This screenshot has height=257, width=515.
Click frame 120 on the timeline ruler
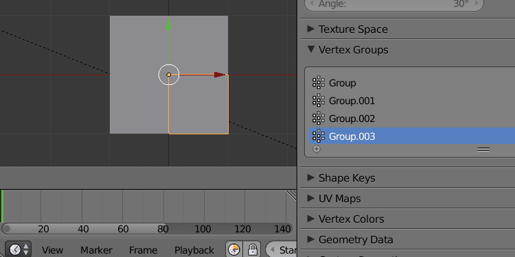242,229
